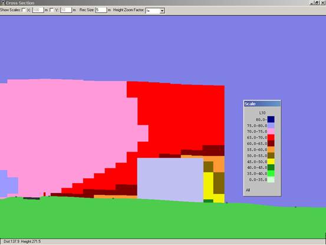326x245 pixels.
Task: Click the 75.0-80.0 light blue swatch
Action: coord(271,126)
